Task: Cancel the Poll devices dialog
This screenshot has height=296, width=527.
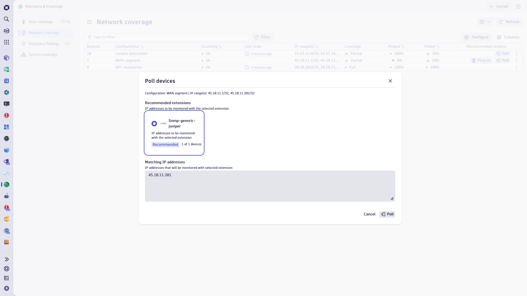Action: click(369, 214)
